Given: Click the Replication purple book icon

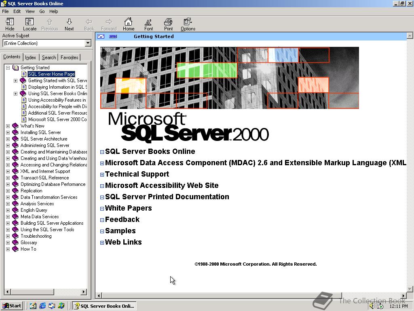Looking at the screenshot, I should (15, 191).
